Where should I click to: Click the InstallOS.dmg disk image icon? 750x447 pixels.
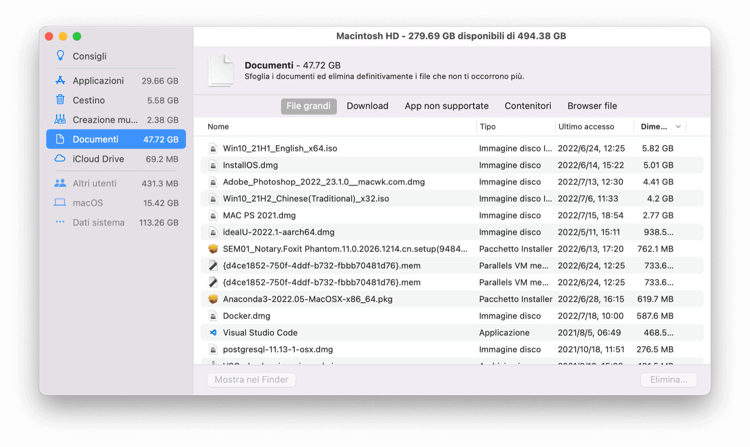pos(213,165)
